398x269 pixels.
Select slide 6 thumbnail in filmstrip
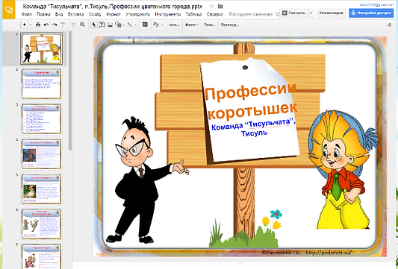coord(41,224)
